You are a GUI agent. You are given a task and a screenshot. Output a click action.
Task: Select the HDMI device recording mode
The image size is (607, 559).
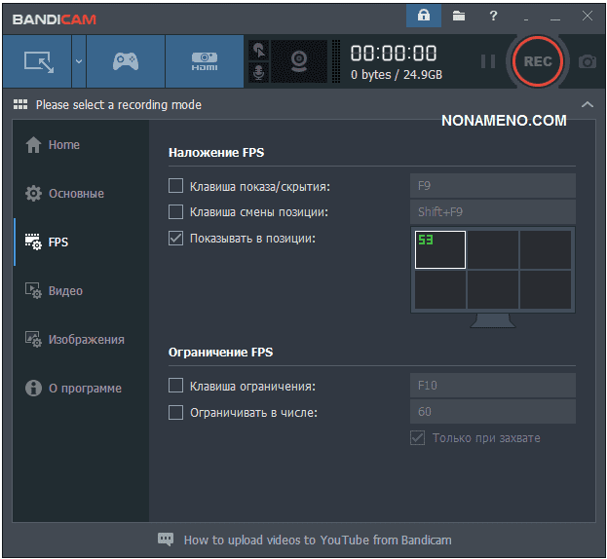(x=204, y=61)
